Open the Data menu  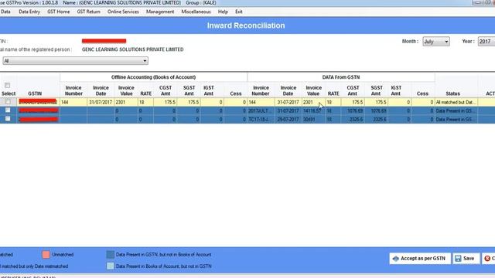click(5, 12)
